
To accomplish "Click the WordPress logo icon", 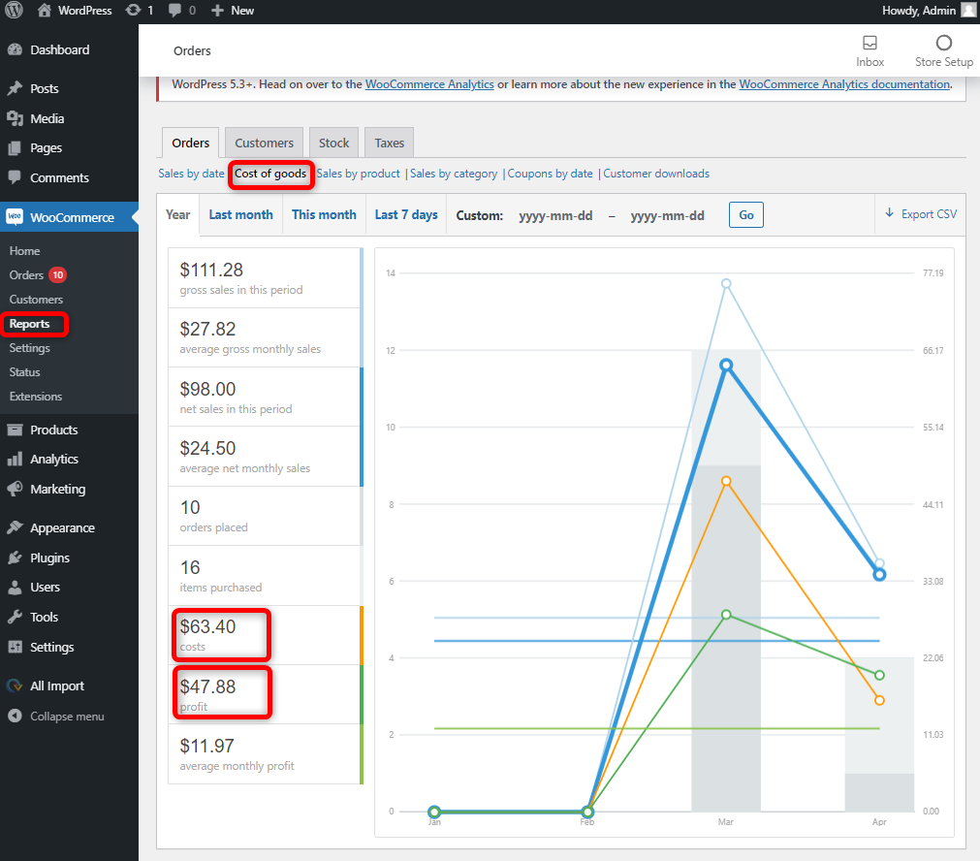I will [x=14, y=10].
